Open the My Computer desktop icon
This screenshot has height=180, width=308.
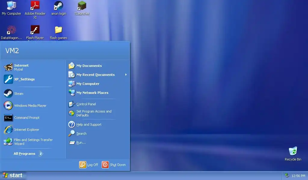coord(11,8)
